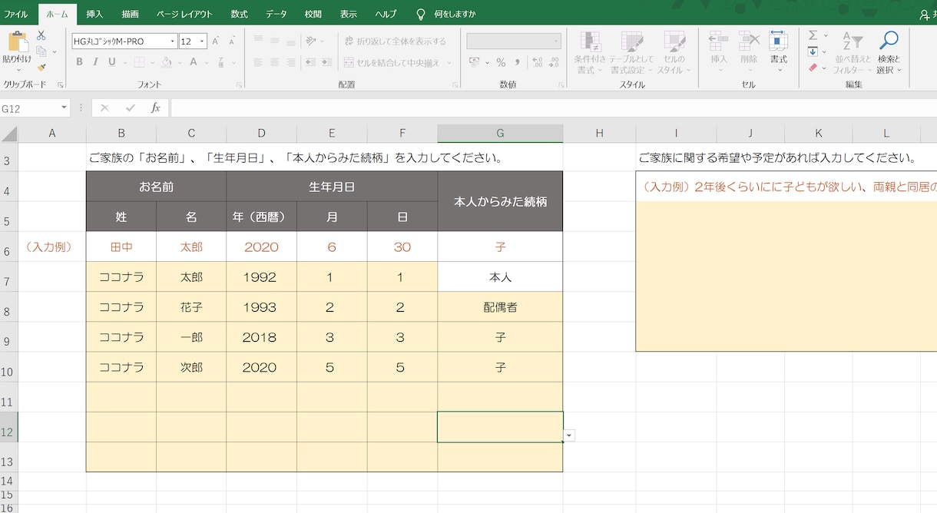Open the font name dropdown HG丸ゴシックM-PRO
This screenshot has width=937, height=513.
pos(172,41)
